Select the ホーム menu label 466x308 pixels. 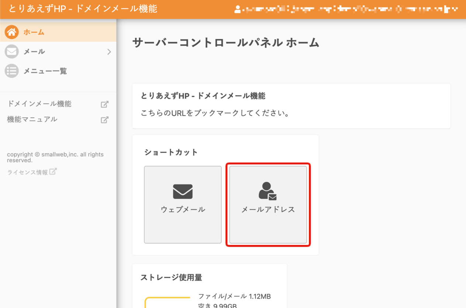pyautogui.click(x=34, y=32)
